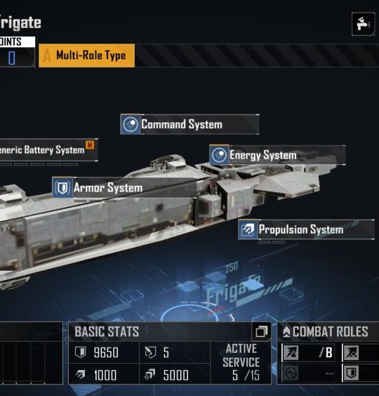The width and height of the screenshot is (379, 396).
Task: Click the Command System module icon
Action: point(131,124)
